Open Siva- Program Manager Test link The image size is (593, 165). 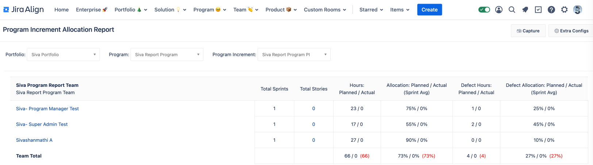pos(47,109)
